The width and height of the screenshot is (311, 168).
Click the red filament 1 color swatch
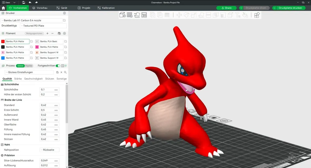pos(3,41)
